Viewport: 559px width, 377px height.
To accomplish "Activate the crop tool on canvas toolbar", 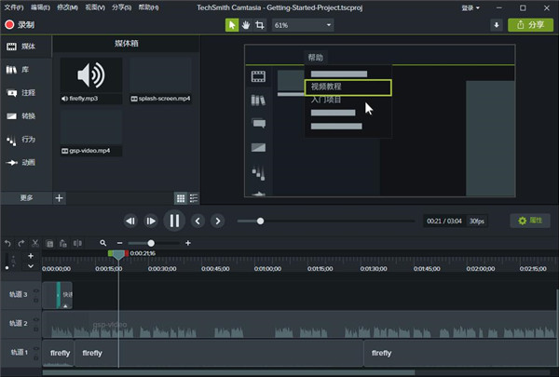I will coord(260,25).
